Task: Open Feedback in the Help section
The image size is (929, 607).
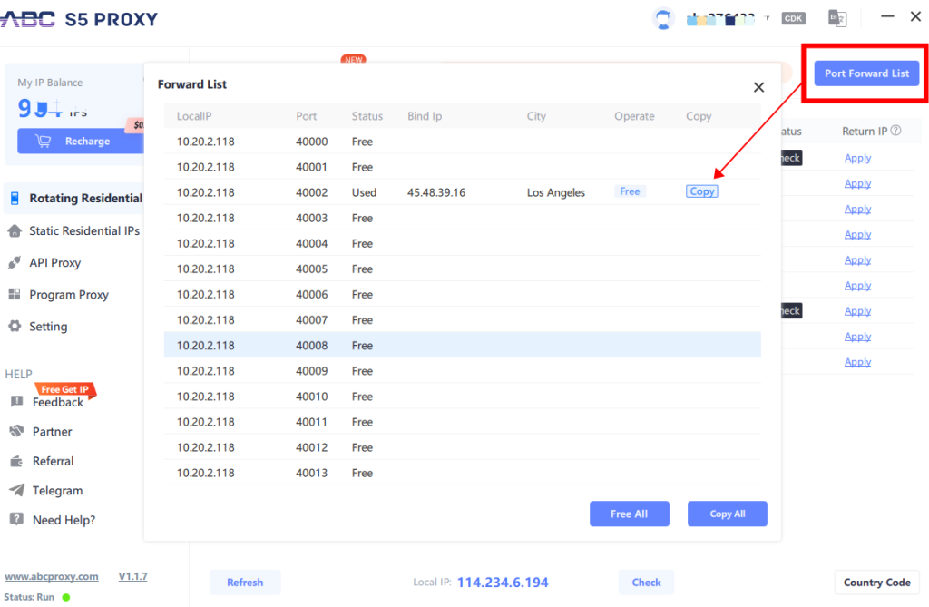Action: 57,403
